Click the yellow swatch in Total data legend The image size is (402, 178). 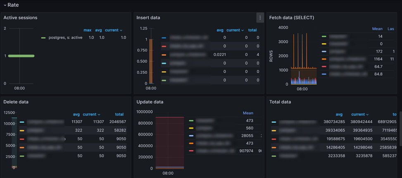(x=274, y=130)
